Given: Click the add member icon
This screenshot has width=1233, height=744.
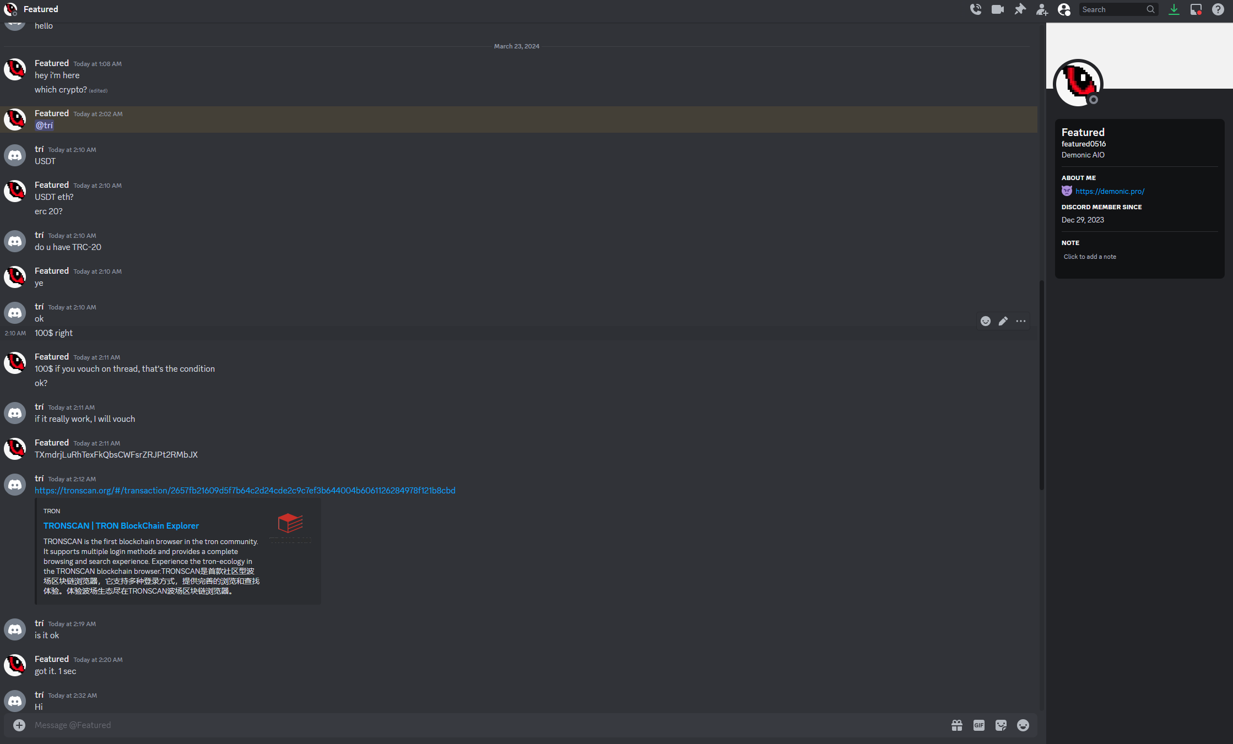Looking at the screenshot, I should coord(1042,10).
